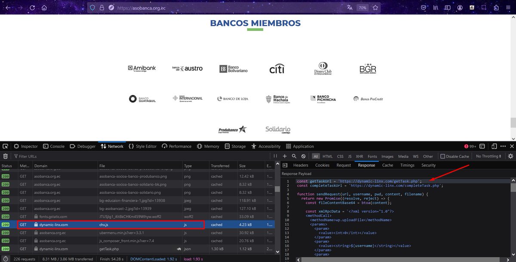Toggle the Images request filter

387,156
